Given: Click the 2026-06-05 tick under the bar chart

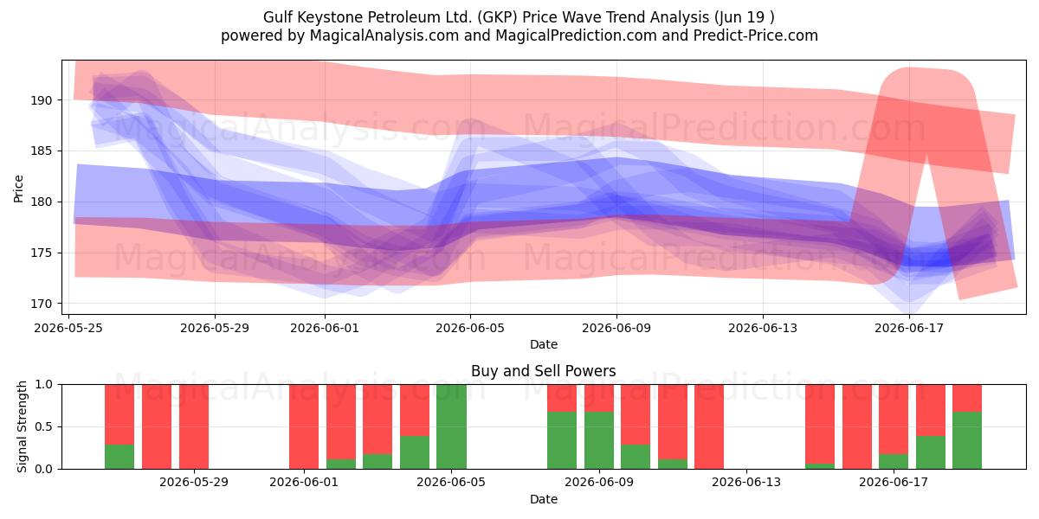Looking at the screenshot, I should [451, 483].
